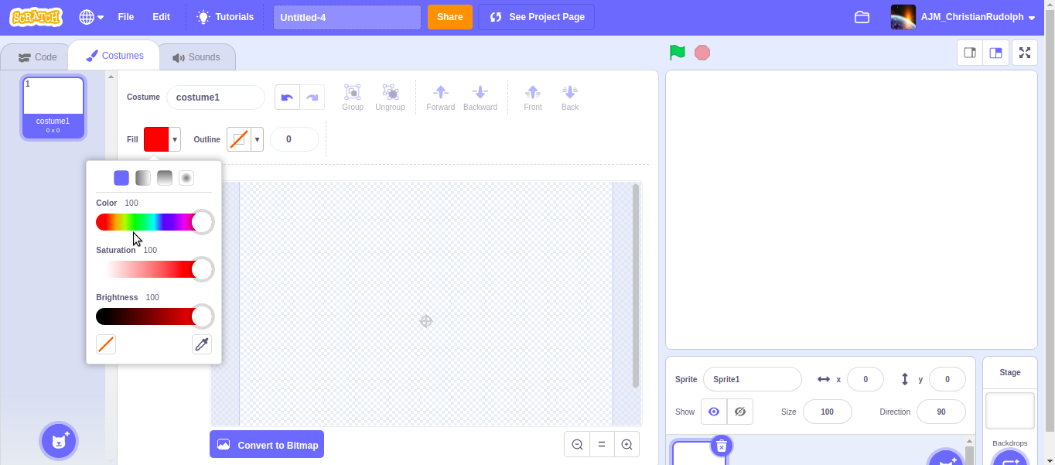Screen dimensions: 1055x465
Task: Zoom into the costume canvas
Action: [627, 444]
